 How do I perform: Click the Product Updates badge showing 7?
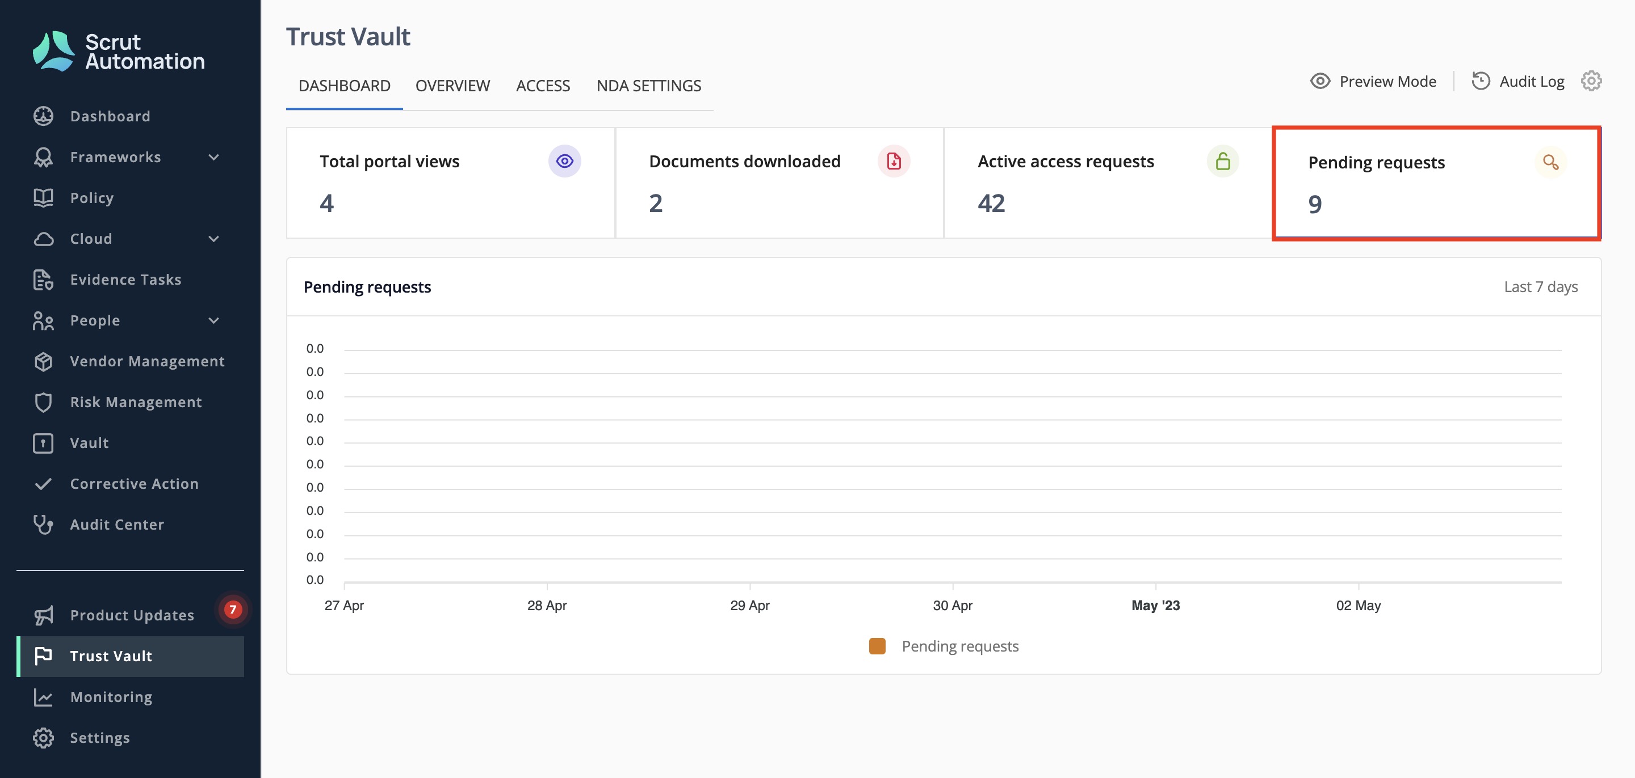tap(233, 610)
